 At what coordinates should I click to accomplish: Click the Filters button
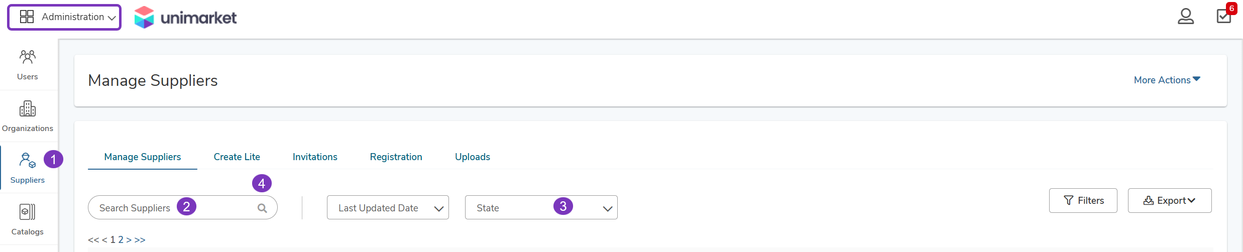click(1083, 201)
